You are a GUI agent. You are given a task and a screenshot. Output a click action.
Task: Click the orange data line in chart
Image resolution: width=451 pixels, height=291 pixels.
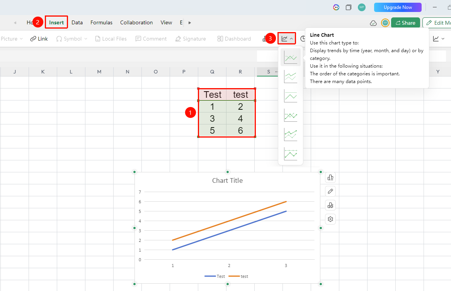pyautogui.click(x=229, y=221)
